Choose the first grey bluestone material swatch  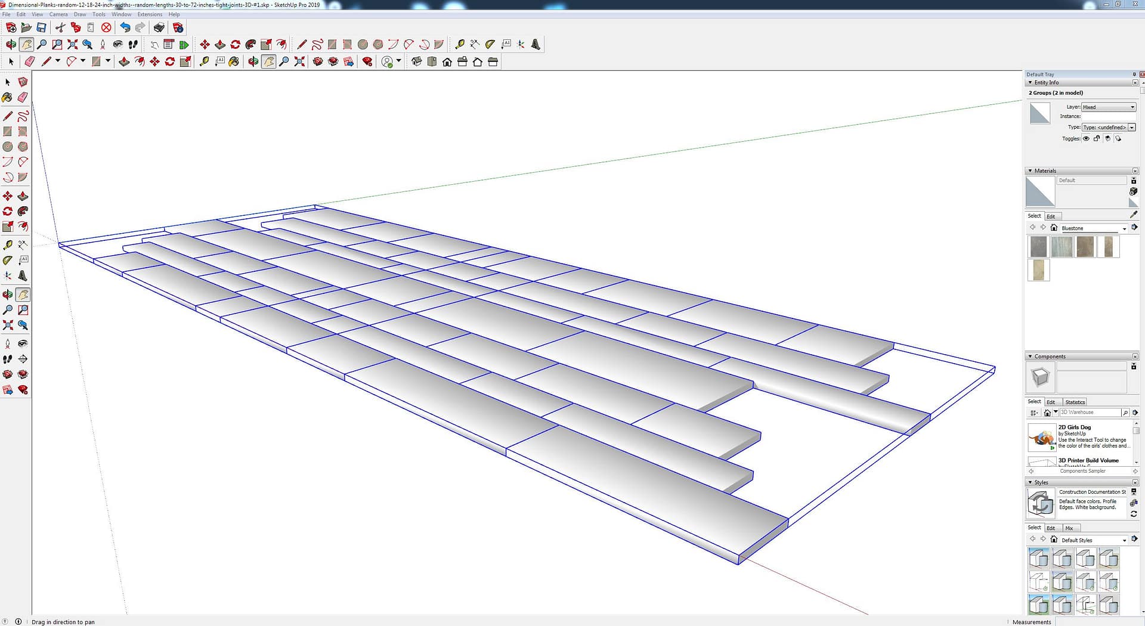[1038, 247]
